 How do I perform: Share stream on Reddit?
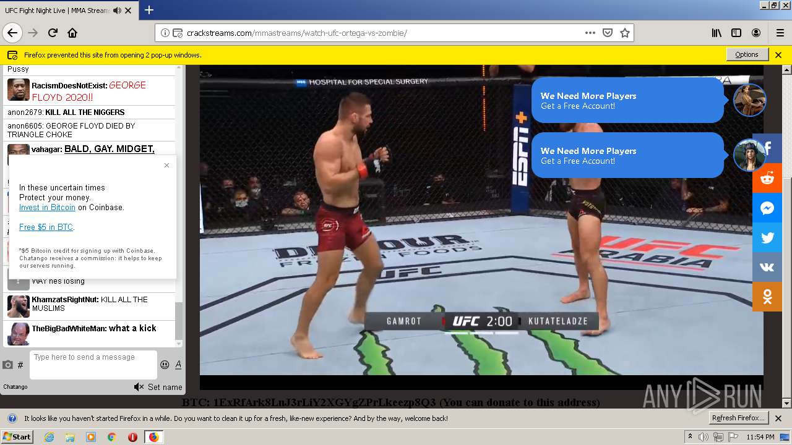(767, 178)
